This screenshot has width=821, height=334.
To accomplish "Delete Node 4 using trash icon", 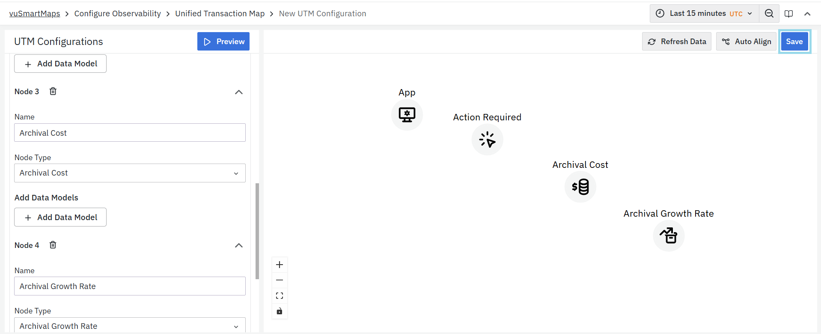I will 53,245.
